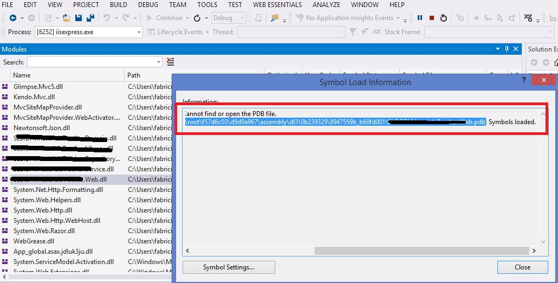The width and height of the screenshot is (558, 283).
Task: Click the Solution Explorer back arrow icon
Action: point(534,63)
